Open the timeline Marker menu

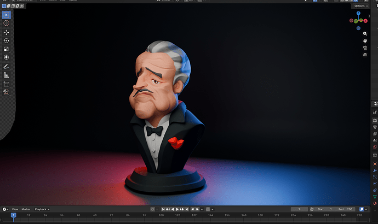click(x=26, y=209)
